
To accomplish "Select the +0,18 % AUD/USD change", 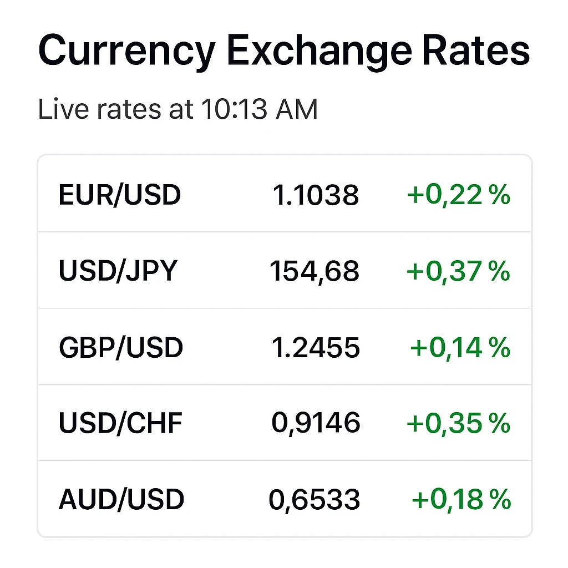I will pos(461,500).
